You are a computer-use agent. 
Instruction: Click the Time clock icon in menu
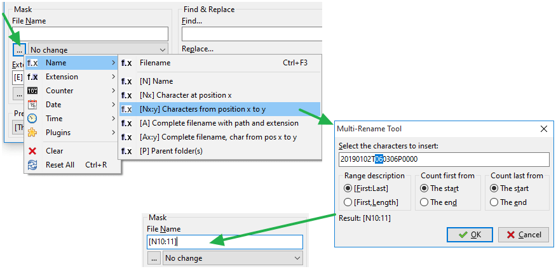tap(32, 119)
